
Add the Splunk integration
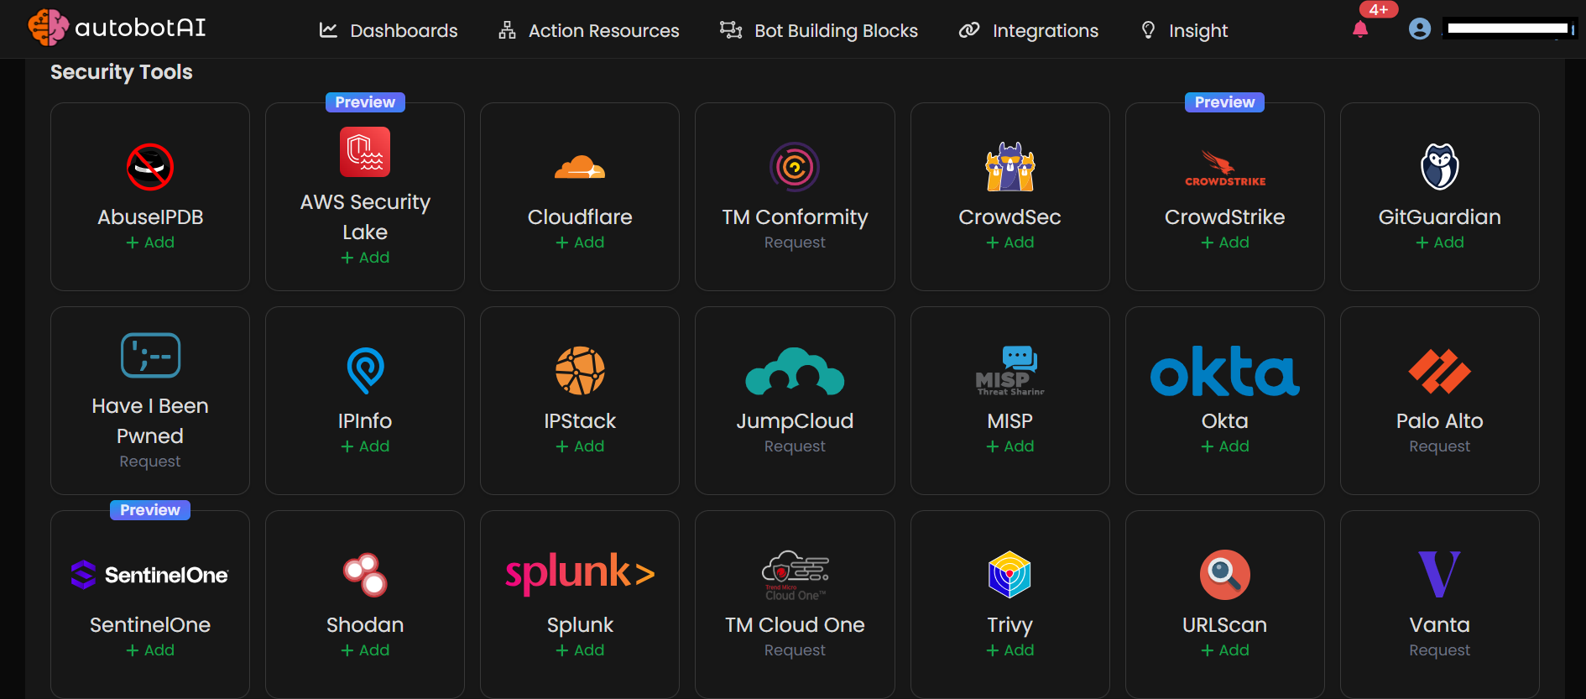pos(580,650)
